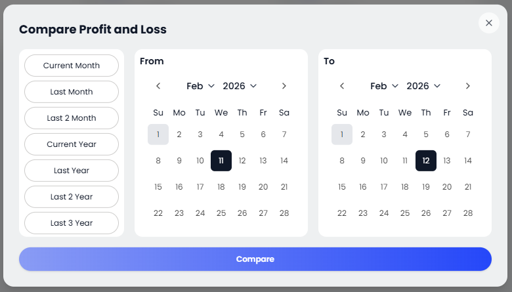Image resolution: width=512 pixels, height=292 pixels.
Task: Pick the Current Year preset
Action: (72, 144)
